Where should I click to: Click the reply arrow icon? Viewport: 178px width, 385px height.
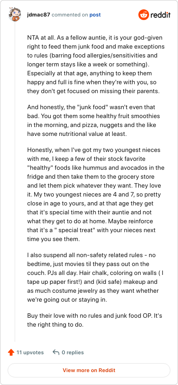56,352
